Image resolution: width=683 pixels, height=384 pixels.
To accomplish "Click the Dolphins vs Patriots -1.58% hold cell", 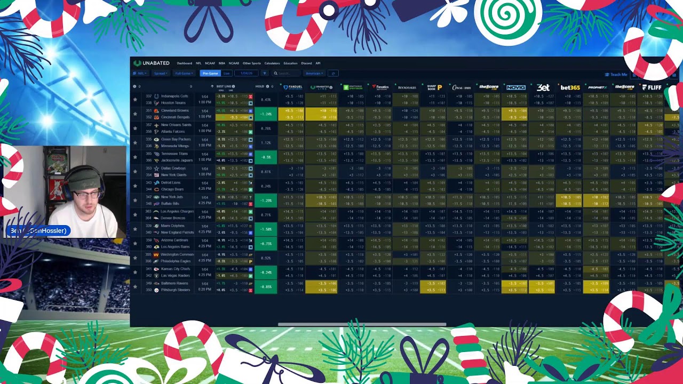I will coord(266,229).
